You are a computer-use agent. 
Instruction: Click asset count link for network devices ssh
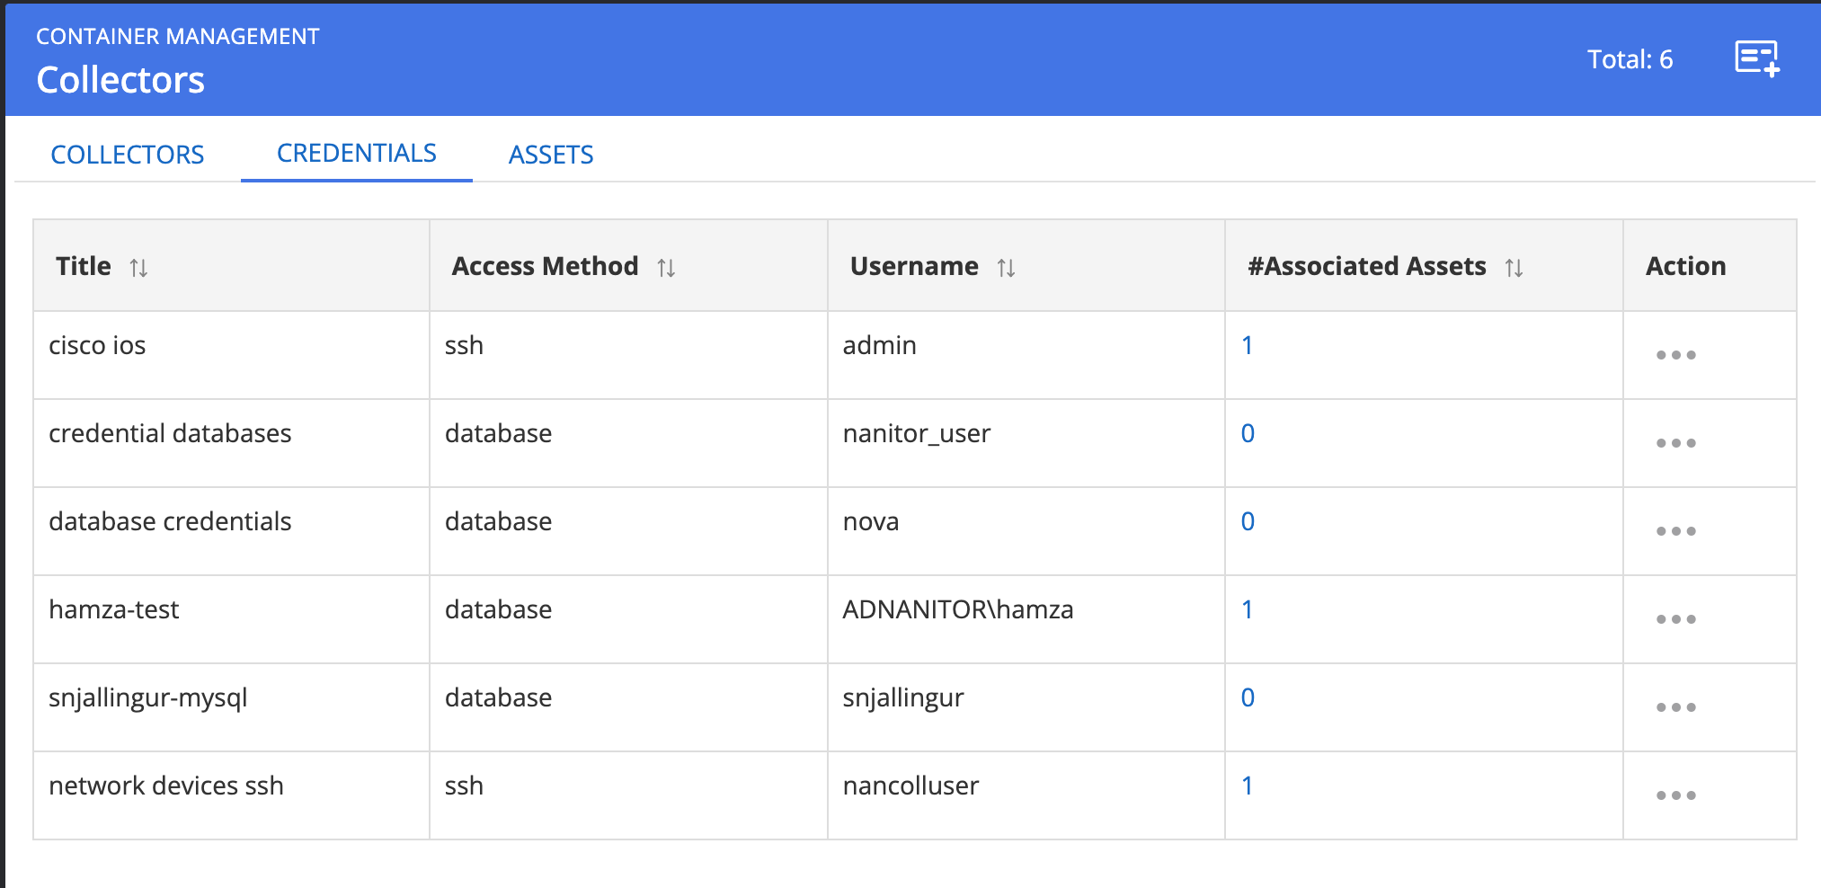1247,786
